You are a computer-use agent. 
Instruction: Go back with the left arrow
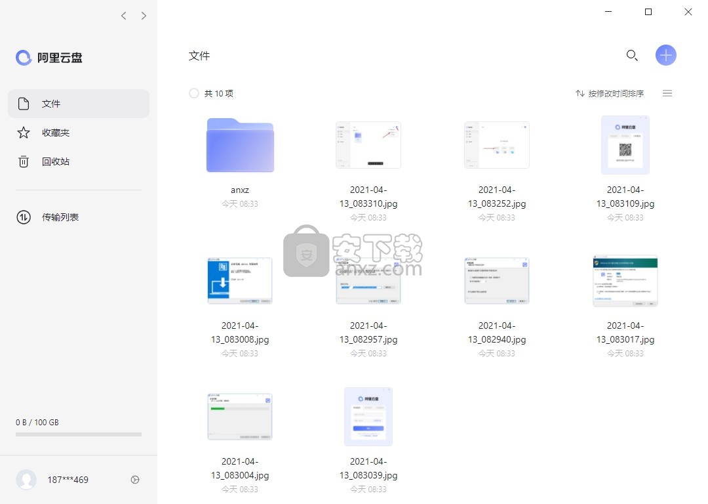pyautogui.click(x=124, y=16)
